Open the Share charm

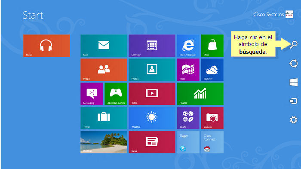[x=294, y=64]
